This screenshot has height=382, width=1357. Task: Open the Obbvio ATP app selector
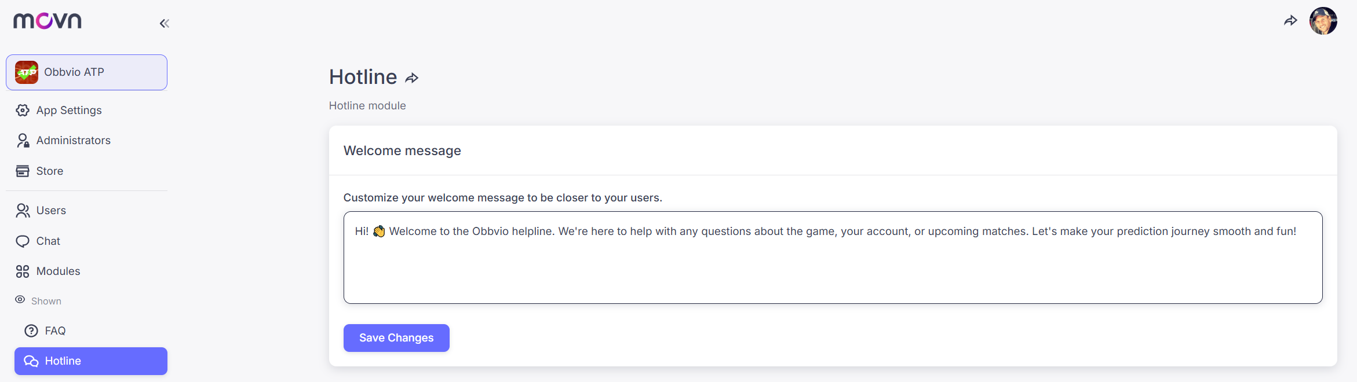pos(87,72)
